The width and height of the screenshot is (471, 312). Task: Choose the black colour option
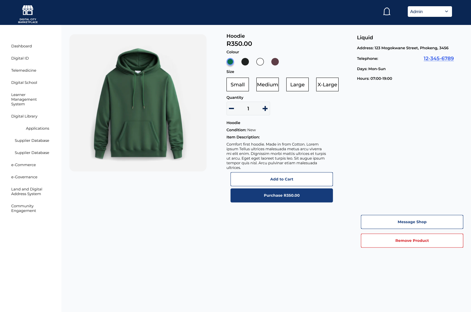(x=245, y=62)
